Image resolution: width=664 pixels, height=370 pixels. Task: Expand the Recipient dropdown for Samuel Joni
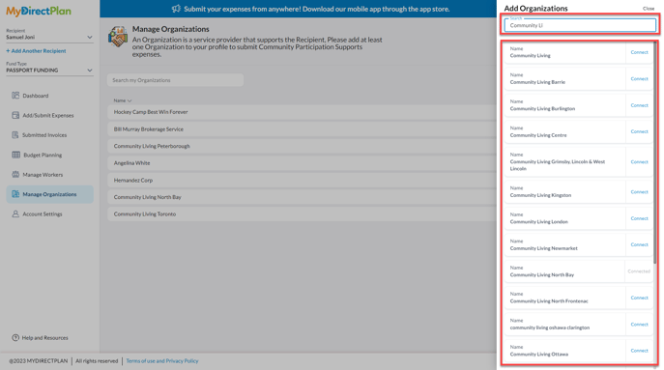(x=49, y=38)
